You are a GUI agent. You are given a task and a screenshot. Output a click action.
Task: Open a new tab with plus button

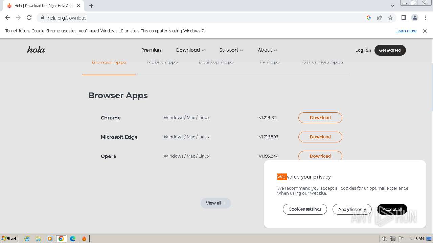pos(91,6)
